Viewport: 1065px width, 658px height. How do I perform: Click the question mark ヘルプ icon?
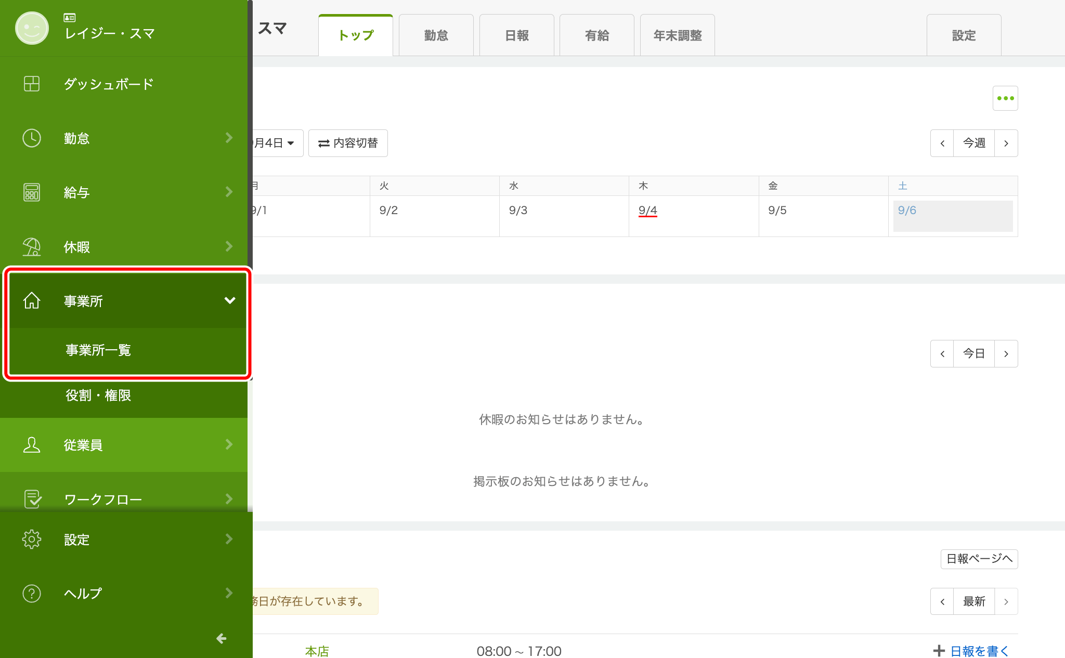coord(32,594)
